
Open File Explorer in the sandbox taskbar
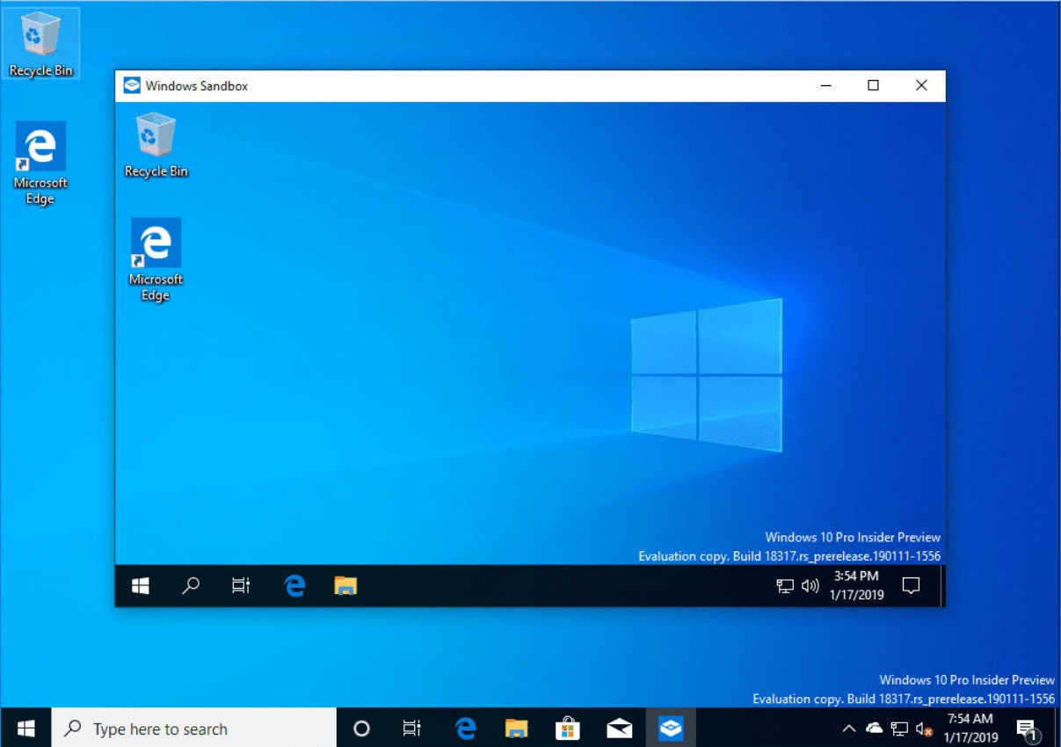[345, 585]
